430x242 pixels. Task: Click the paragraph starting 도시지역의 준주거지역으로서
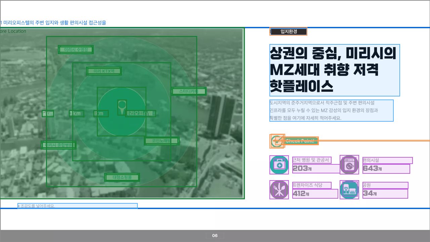(x=332, y=111)
